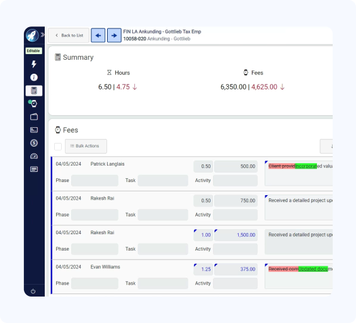356x323 pixels.
Task: Open Phase dropdown in 1,500.00 Rakesh Rai row
Action: tap(95, 249)
